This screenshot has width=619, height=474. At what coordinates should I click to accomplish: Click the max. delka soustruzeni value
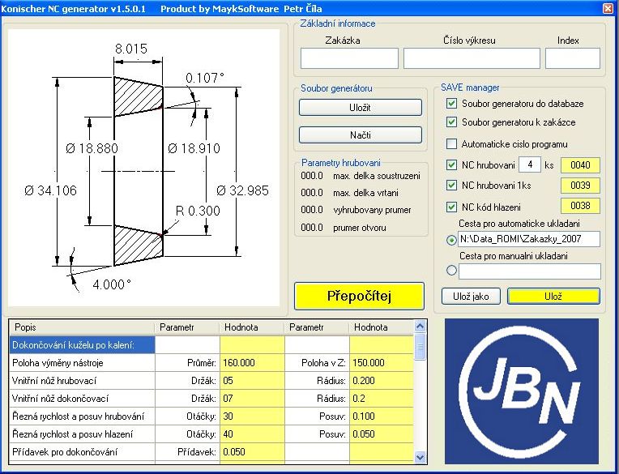tap(312, 176)
